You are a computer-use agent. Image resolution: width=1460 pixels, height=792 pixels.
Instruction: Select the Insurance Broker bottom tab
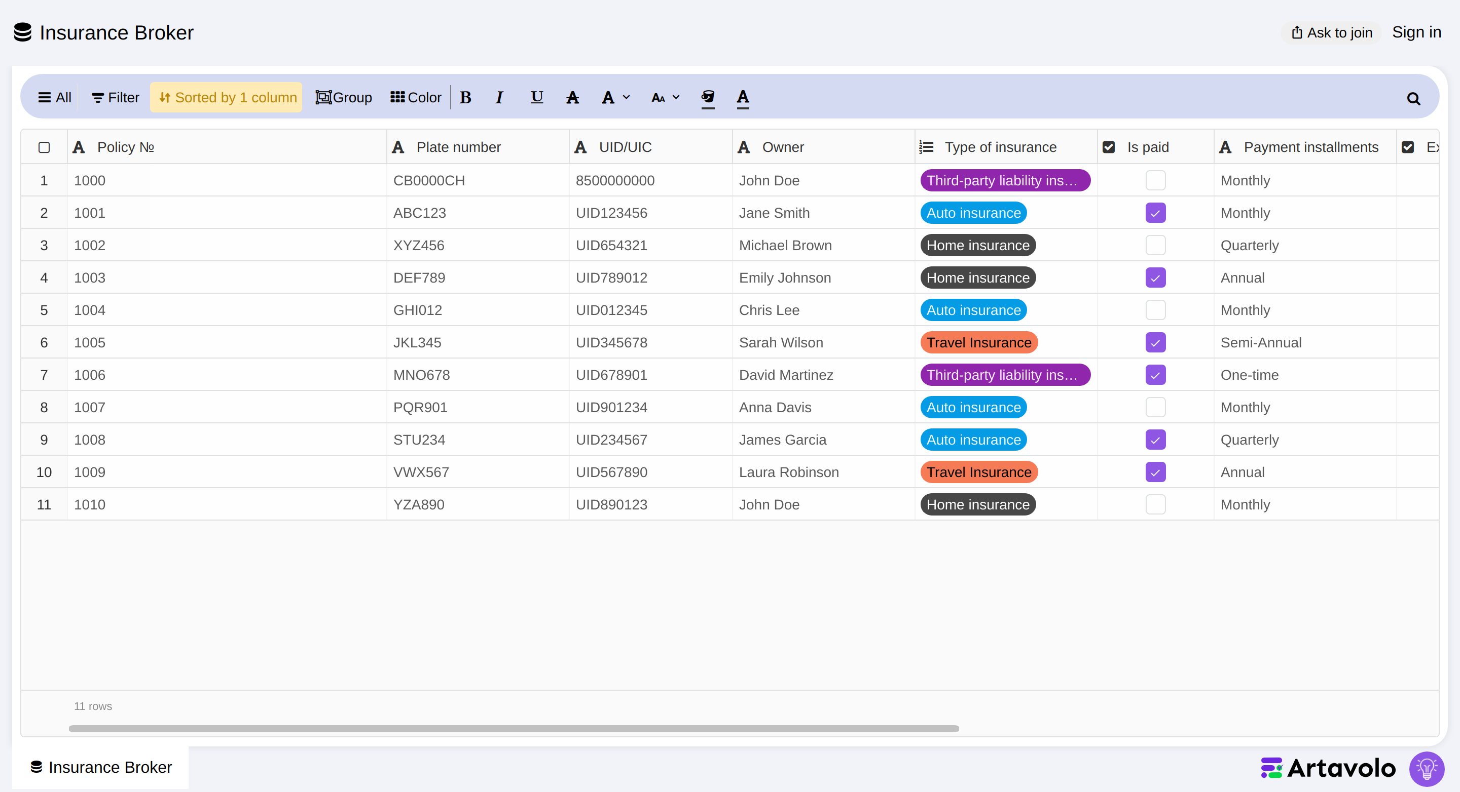click(101, 767)
